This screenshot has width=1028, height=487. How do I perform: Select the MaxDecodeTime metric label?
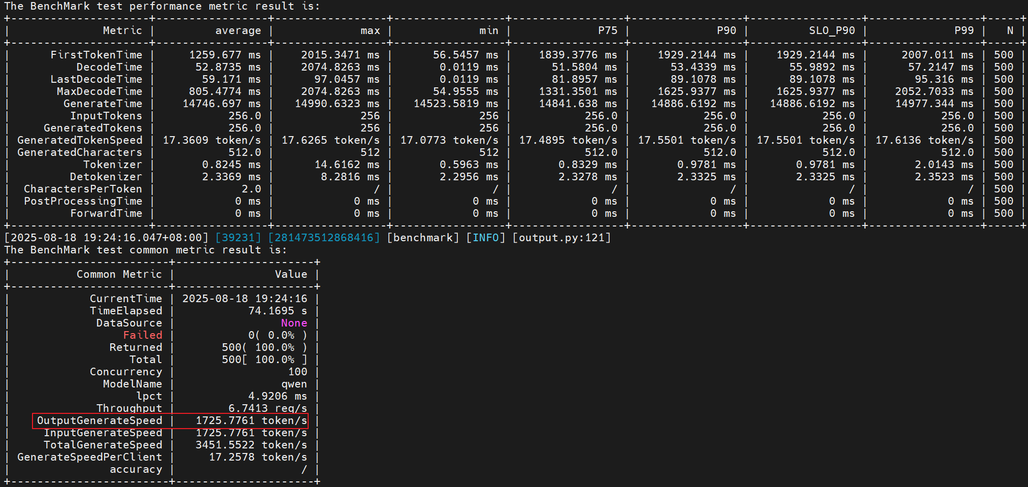tap(100, 91)
